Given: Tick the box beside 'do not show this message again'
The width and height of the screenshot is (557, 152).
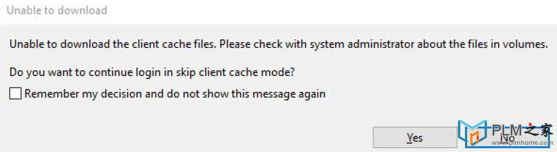Looking at the screenshot, I should [x=15, y=94].
